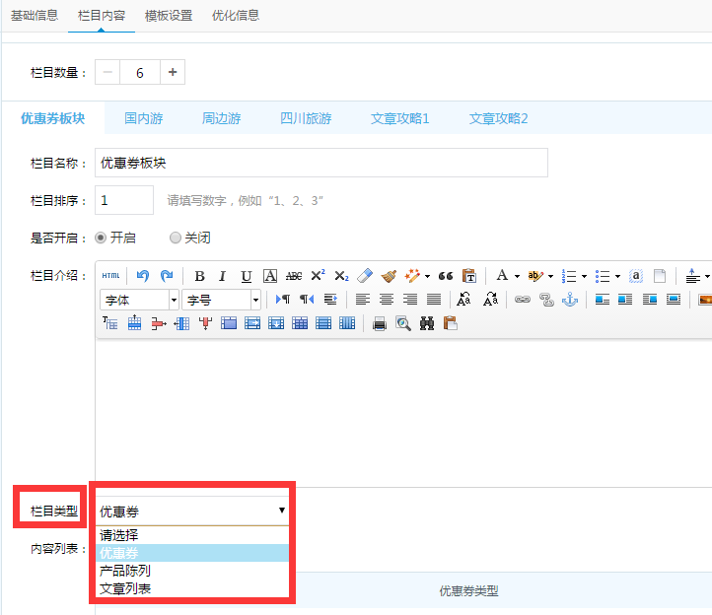
Task: Insert an anchor with the anchor icon
Action: coord(569,300)
